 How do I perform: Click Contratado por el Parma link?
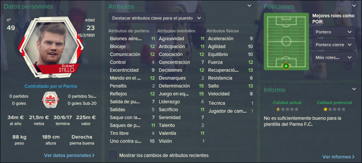coord(51,87)
